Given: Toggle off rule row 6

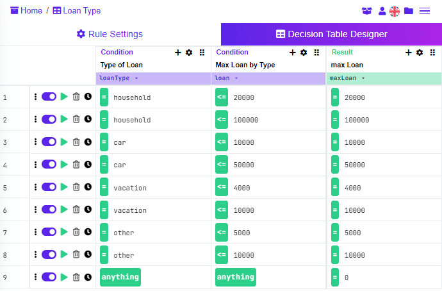Looking at the screenshot, I should tap(49, 209).
